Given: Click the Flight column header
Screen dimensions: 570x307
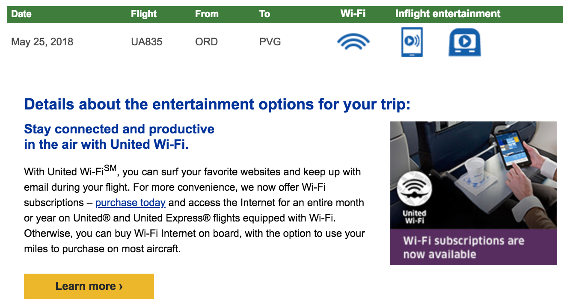Looking at the screenshot, I should coord(144,14).
